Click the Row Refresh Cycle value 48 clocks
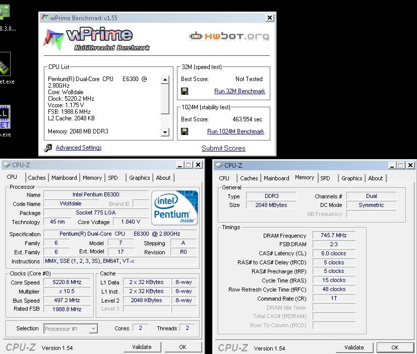Screen dimensions: 417x354 tap(334, 289)
